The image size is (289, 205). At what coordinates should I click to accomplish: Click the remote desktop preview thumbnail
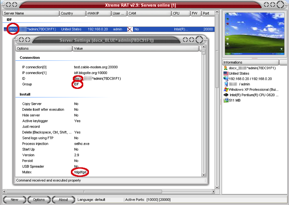(x=255, y=33)
